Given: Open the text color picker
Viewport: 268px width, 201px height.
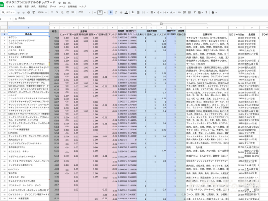Looking at the screenshot, I should [126, 12].
